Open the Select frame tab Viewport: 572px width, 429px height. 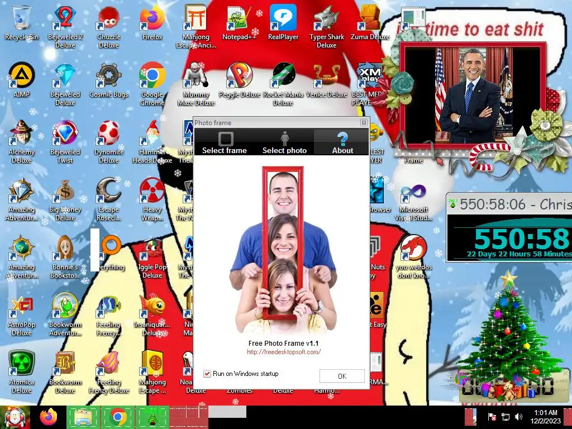click(x=225, y=142)
